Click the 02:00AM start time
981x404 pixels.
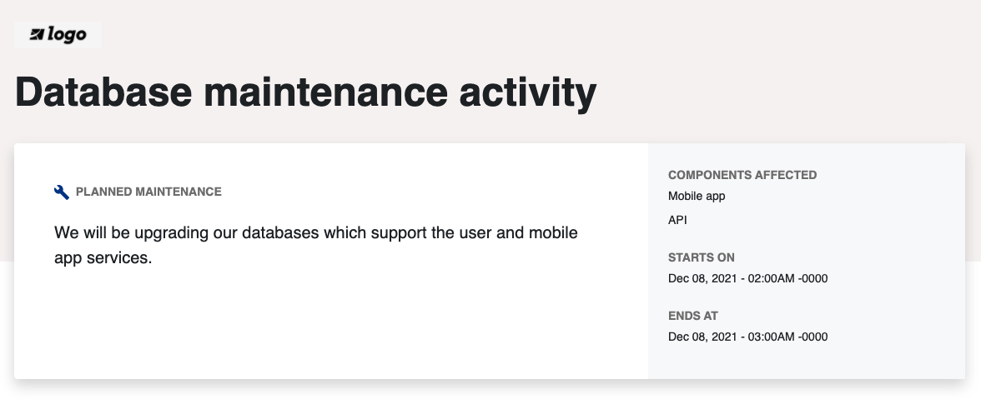click(769, 279)
